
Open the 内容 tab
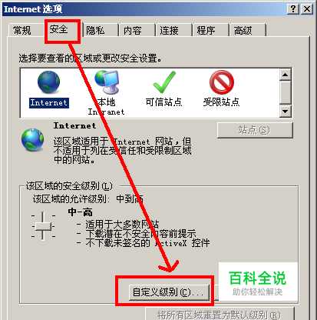click(133, 31)
